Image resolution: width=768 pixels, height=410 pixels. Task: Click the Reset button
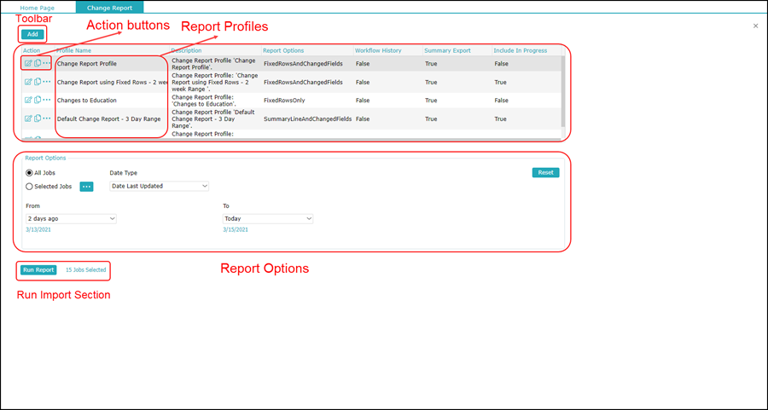[545, 173]
